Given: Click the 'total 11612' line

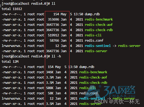Looking at the screenshot, I should coord(12,9).
